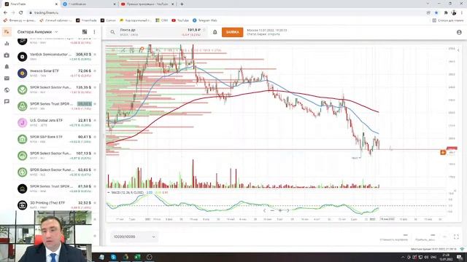Reload the page in browser

21,13
